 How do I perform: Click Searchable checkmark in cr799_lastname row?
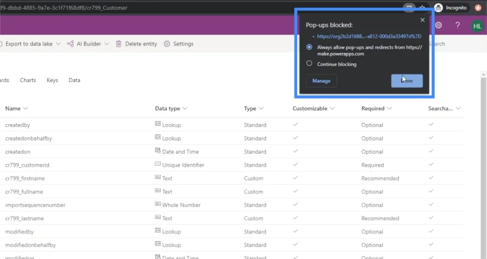click(x=431, y=218)
